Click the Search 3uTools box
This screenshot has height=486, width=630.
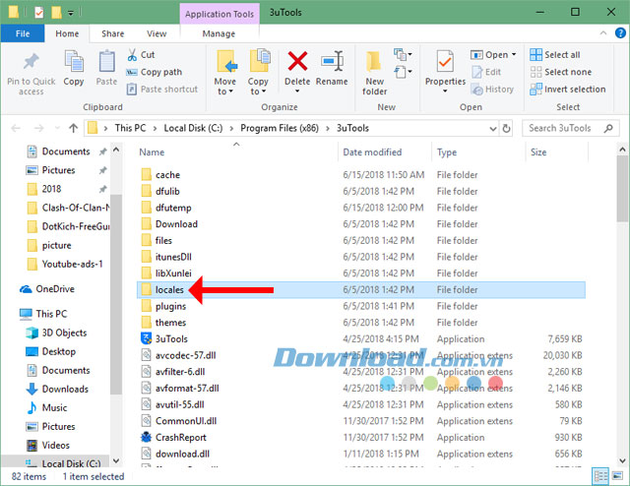(571, 129)
